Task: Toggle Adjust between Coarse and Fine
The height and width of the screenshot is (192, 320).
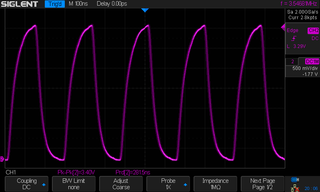Action: click(x=121, y=184)
